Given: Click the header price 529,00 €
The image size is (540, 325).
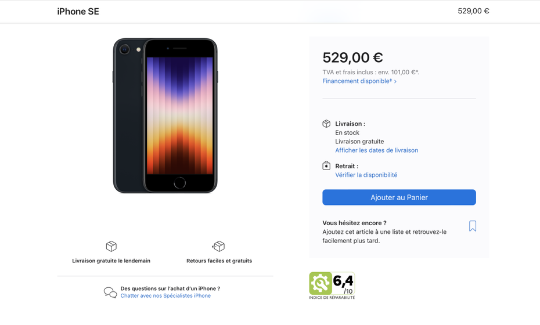Looking at the screenshot, I should (473, 11).
